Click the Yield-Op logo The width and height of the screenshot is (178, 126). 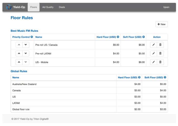16,7
